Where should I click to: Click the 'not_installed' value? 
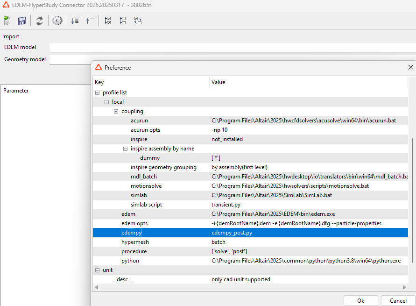click(227, 139)
